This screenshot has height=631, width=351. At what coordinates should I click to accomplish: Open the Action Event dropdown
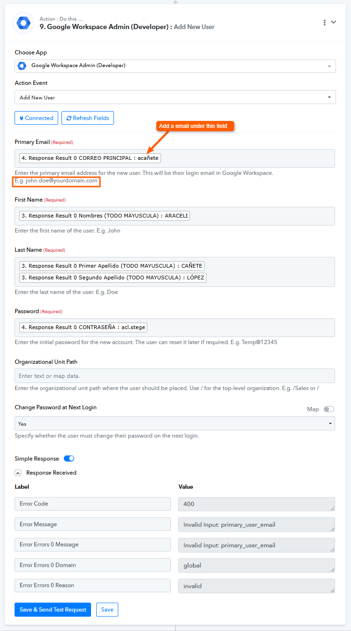pos(175,98)
